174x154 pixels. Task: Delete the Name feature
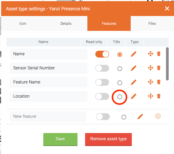click(x=159, y=54)
